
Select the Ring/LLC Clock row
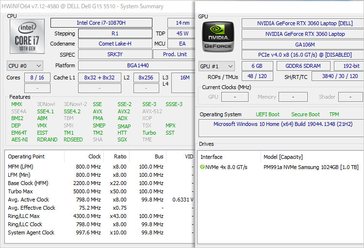point(100,224)
